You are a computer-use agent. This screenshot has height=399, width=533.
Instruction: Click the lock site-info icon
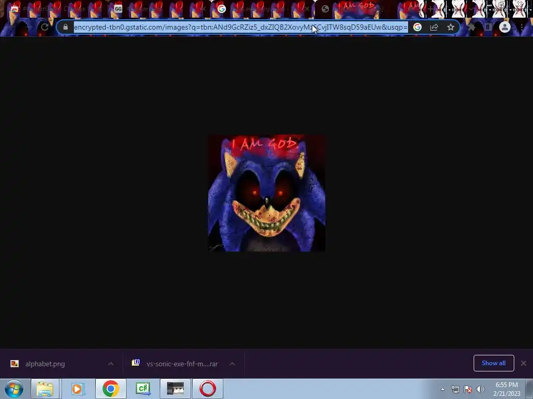click(x=66, y=27)
